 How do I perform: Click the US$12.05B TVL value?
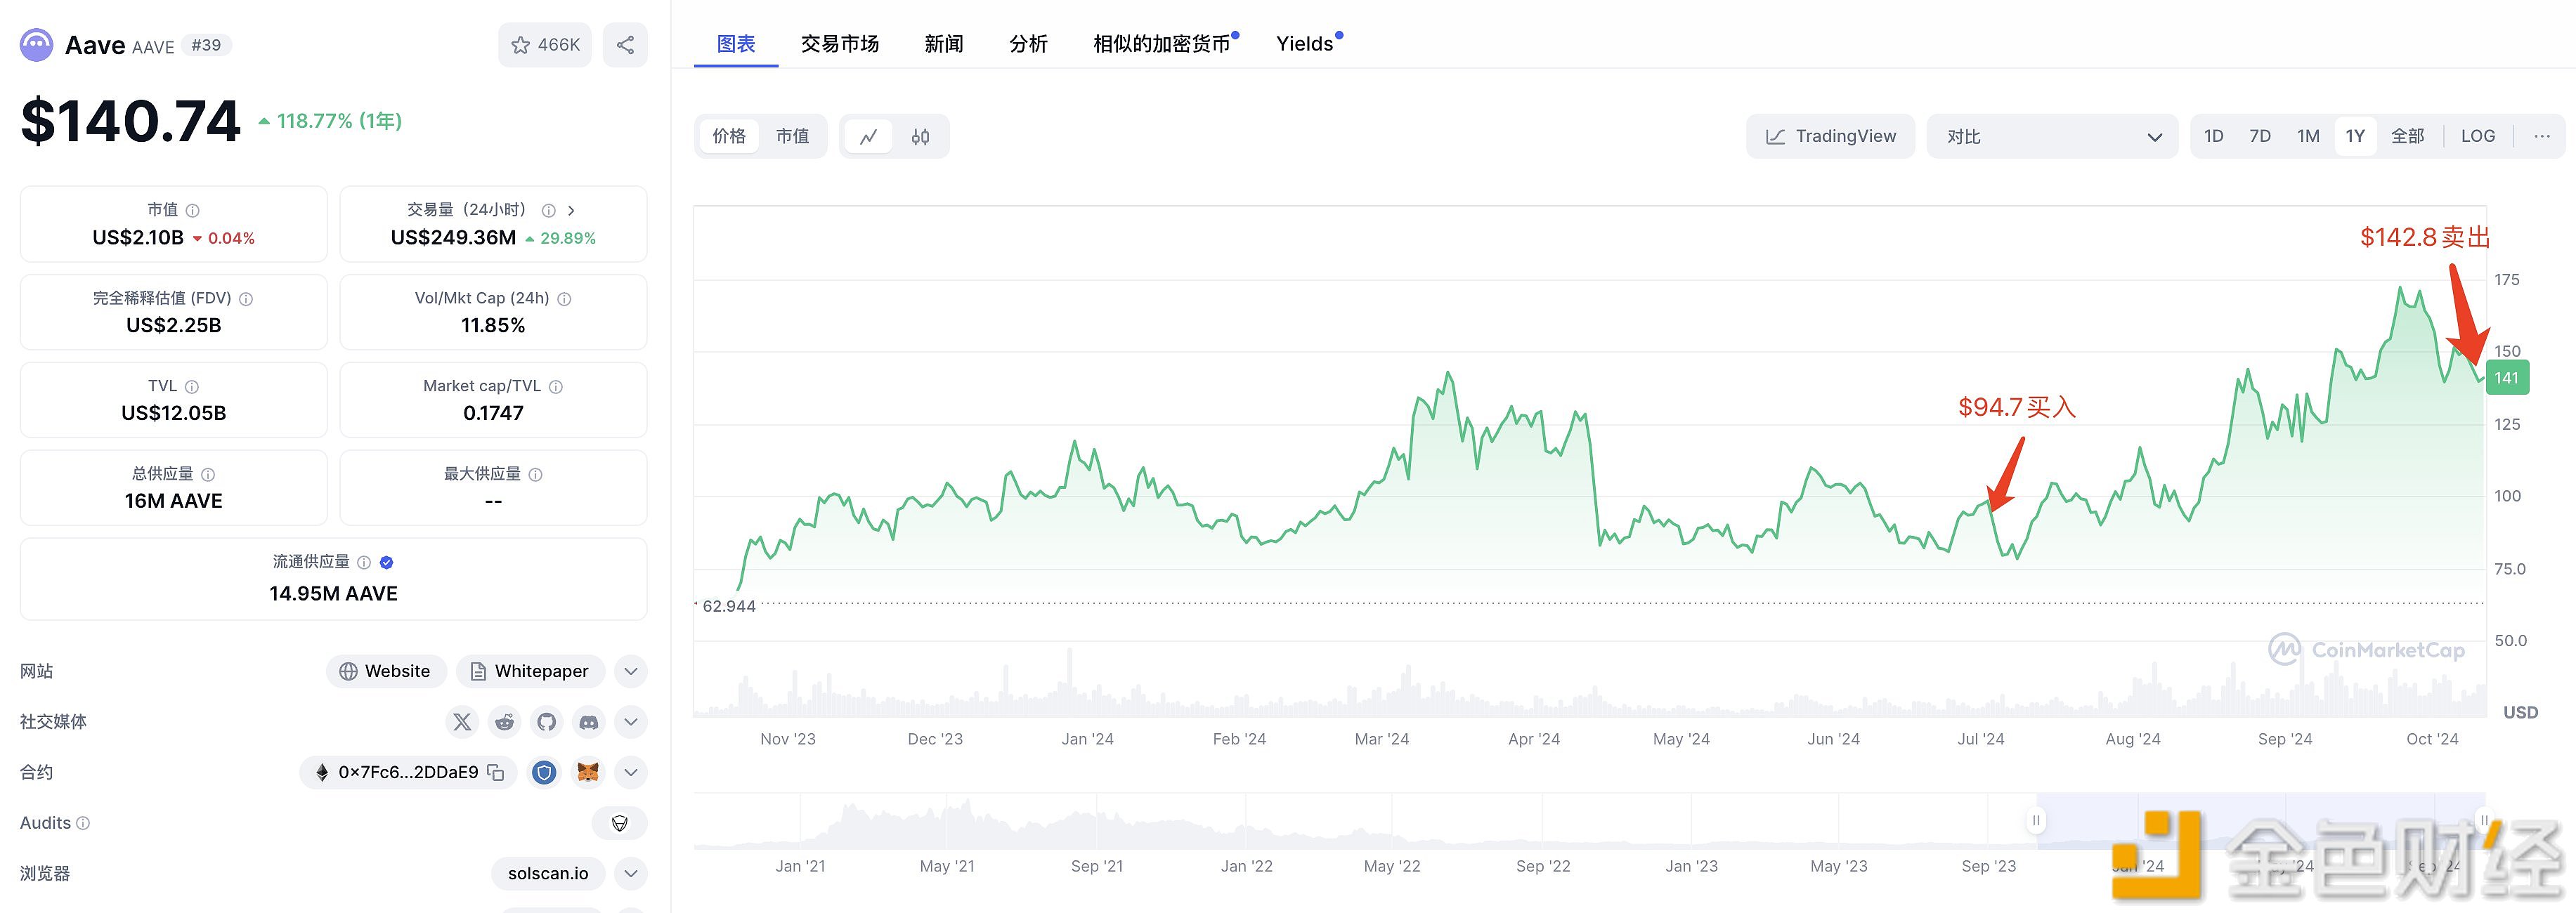click(x=174, y=414)
